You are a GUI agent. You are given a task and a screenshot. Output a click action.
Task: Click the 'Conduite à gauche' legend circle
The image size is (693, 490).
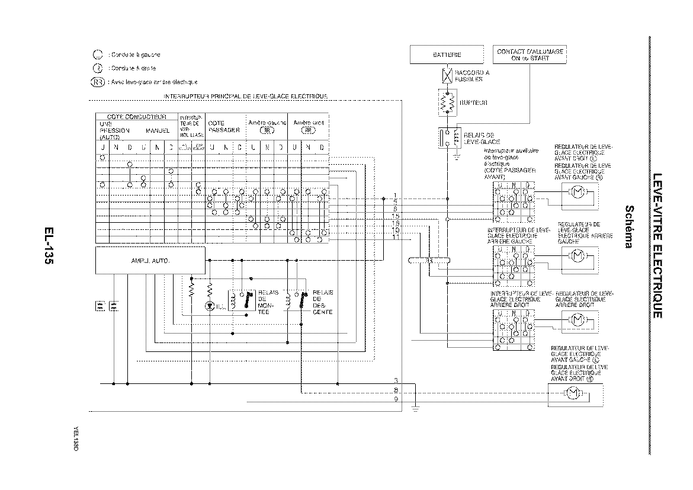[98, 55]
